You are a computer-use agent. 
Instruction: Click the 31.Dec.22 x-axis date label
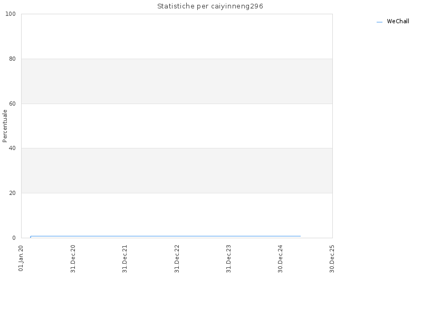coord(177,259)
